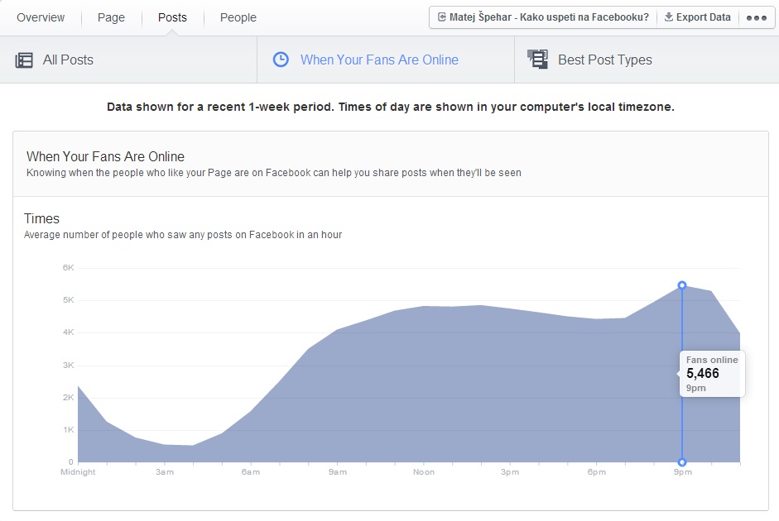Click the Fans online 5,466 tooltip
This screenshot has height=521, width=779.
pyautogui.click(x=712, y=374)
